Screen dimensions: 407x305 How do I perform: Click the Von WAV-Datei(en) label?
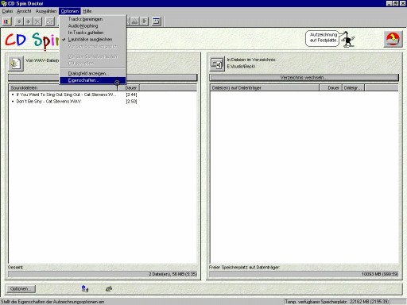[42, 60]
